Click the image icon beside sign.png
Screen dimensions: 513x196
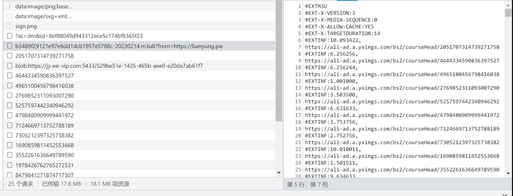[10, 26]
